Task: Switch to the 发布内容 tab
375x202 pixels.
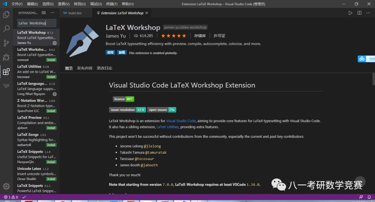Action: 85,68
